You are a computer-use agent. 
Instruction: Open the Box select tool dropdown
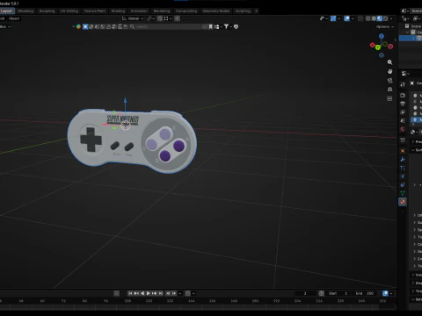coord(5,26)
